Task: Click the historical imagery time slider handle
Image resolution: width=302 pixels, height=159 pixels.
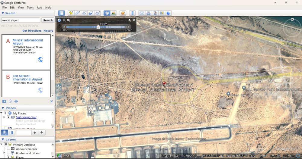Action: (98, 27)
